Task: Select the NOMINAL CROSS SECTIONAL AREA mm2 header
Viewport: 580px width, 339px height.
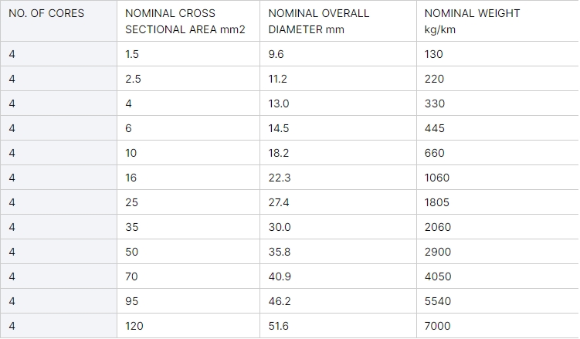Action: point(188,21)
